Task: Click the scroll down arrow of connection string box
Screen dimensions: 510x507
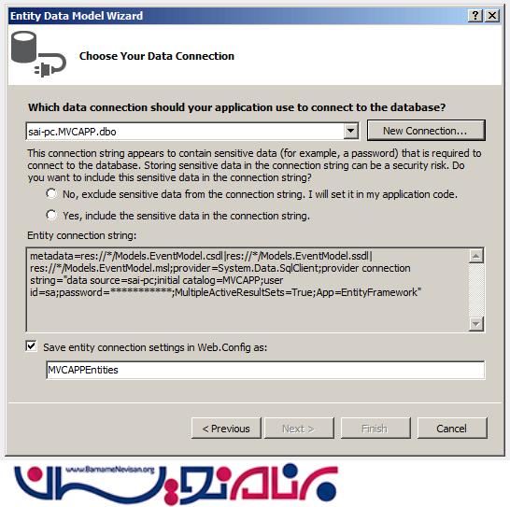Action: (476, 324)
